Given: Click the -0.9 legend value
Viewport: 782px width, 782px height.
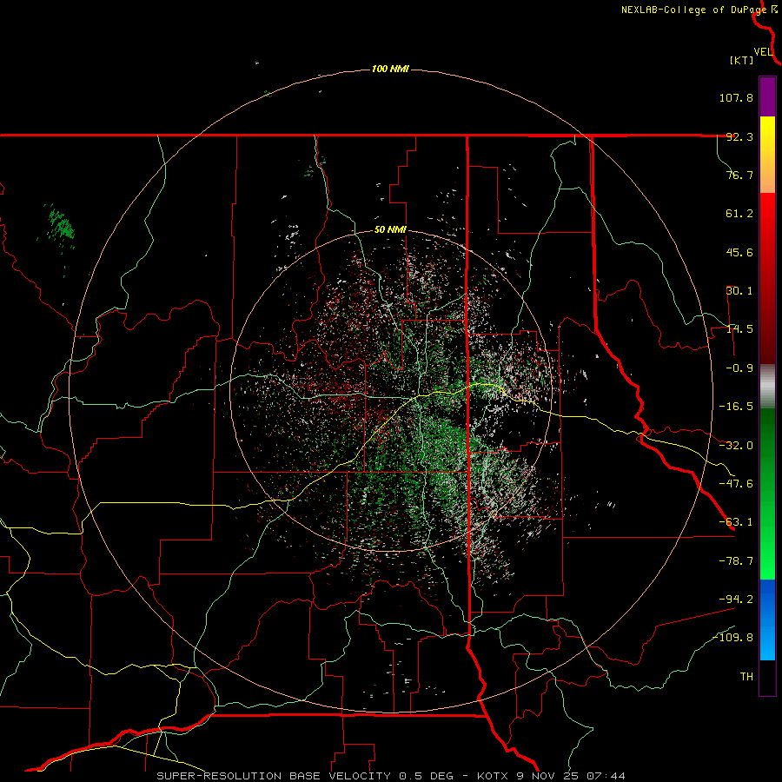Looking at the screenshot, I should coord(739,368).
